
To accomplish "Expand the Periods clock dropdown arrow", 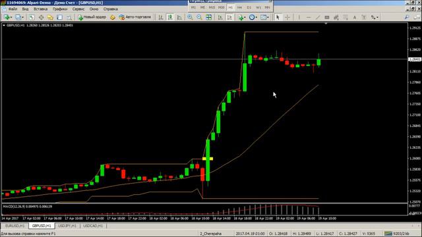I will tap(256, 18).
